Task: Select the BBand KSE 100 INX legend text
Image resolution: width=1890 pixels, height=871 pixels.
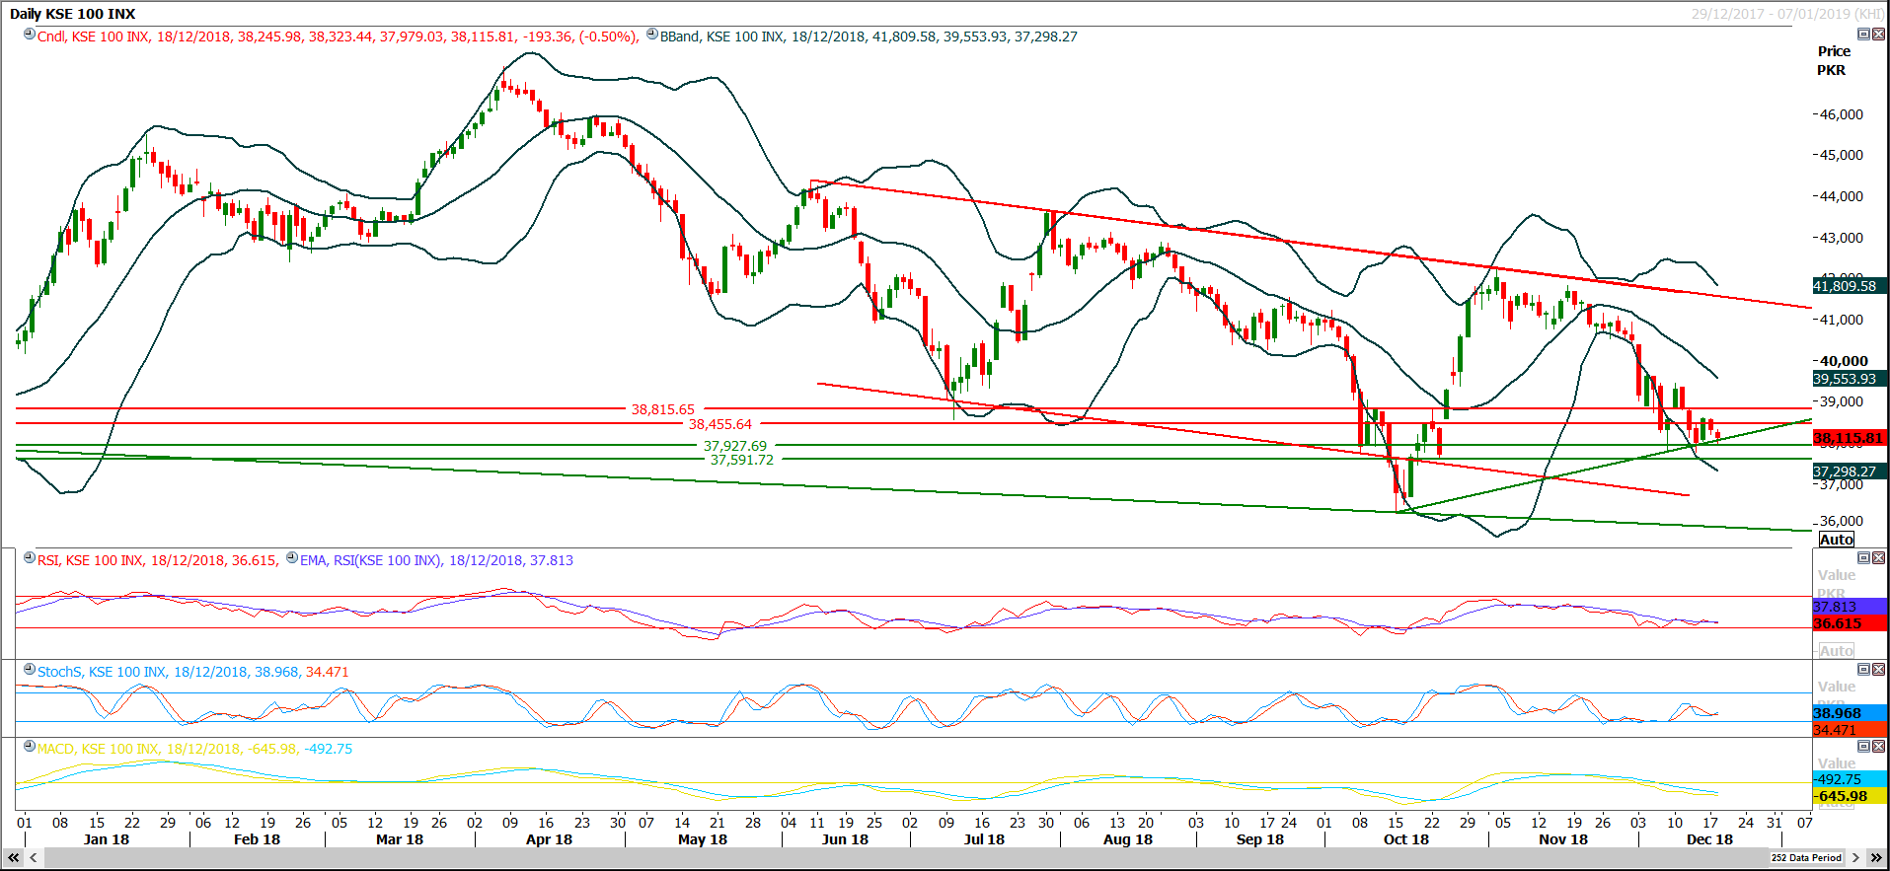Action: pyautogui.click(x=869, y=36)
